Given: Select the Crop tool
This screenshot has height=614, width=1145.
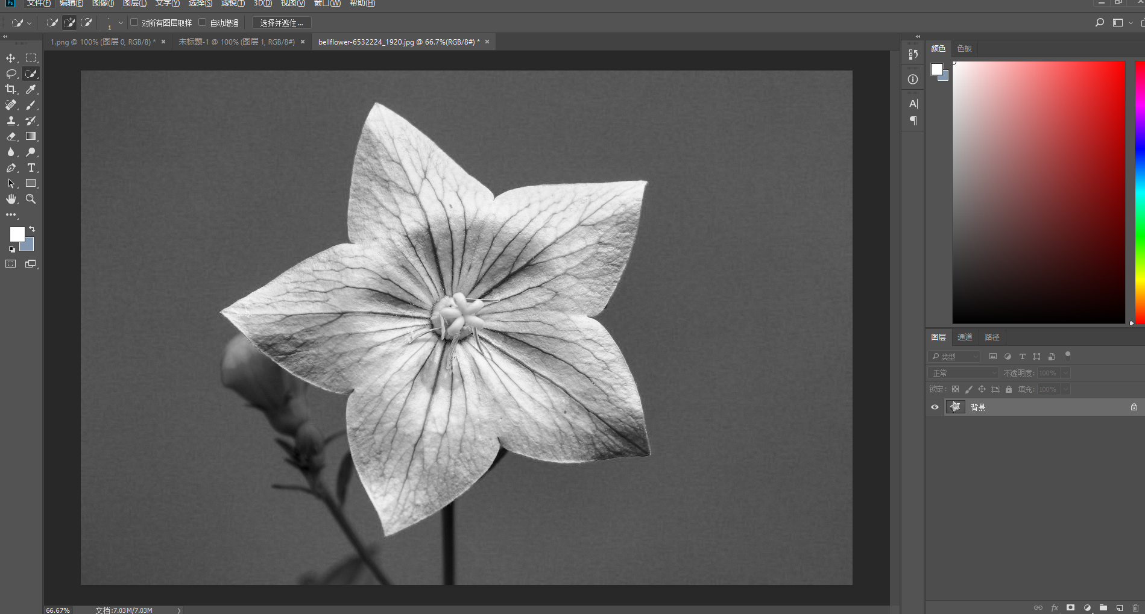Looking at the screenshot, I should click(x=11, y=89).
